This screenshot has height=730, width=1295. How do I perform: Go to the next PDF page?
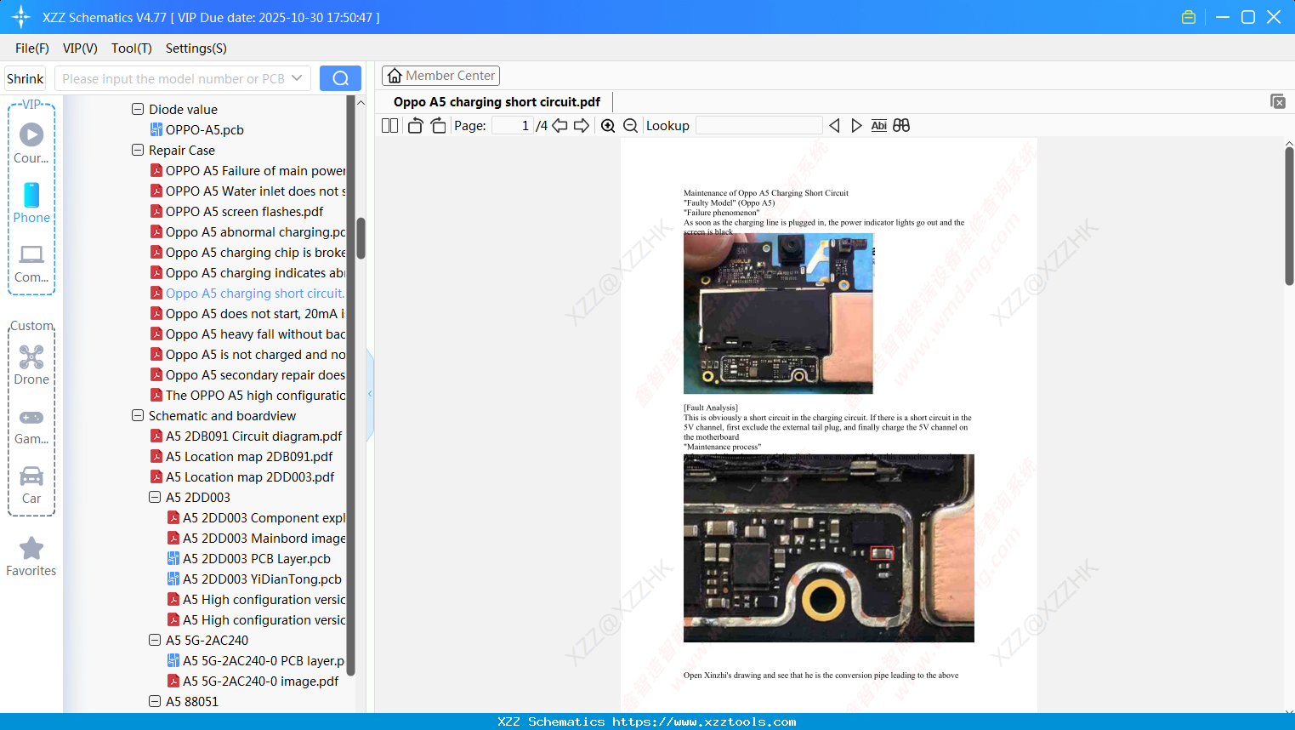pos(582,126)
